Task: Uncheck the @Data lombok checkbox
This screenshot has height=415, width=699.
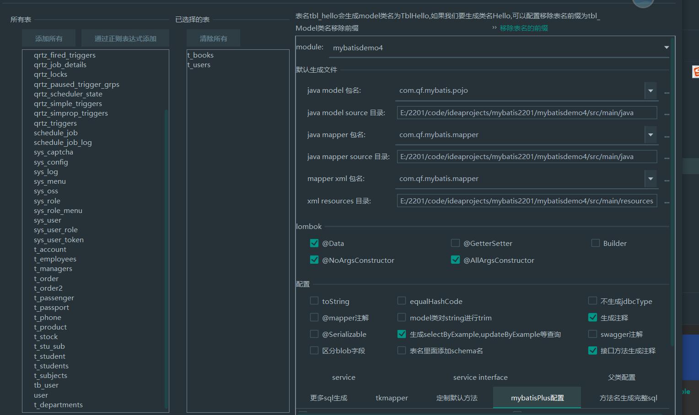Action: [314, 243]
